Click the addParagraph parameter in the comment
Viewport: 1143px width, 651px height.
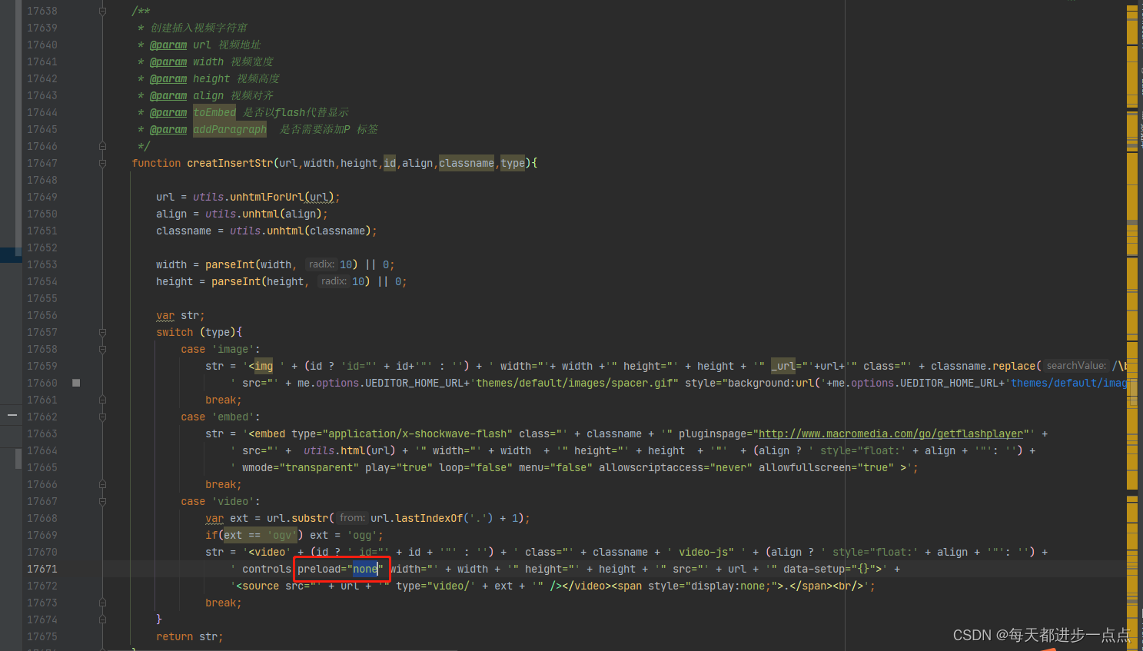click(x=230, y=129)
